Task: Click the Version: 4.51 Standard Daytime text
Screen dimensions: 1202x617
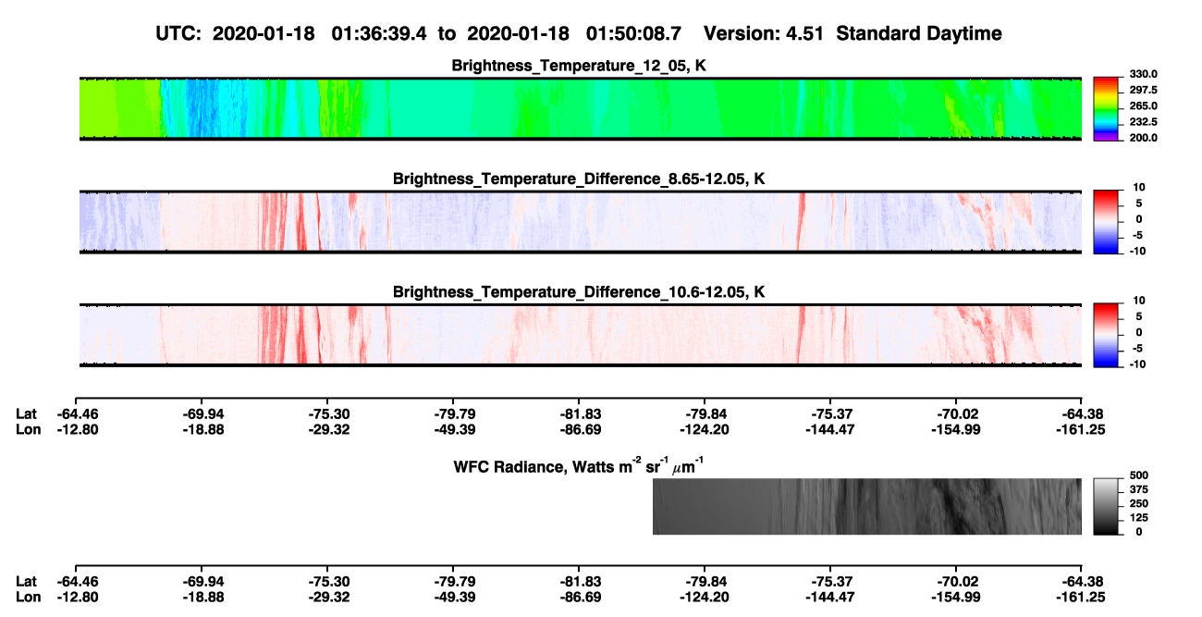Action: tap(852, 34)
